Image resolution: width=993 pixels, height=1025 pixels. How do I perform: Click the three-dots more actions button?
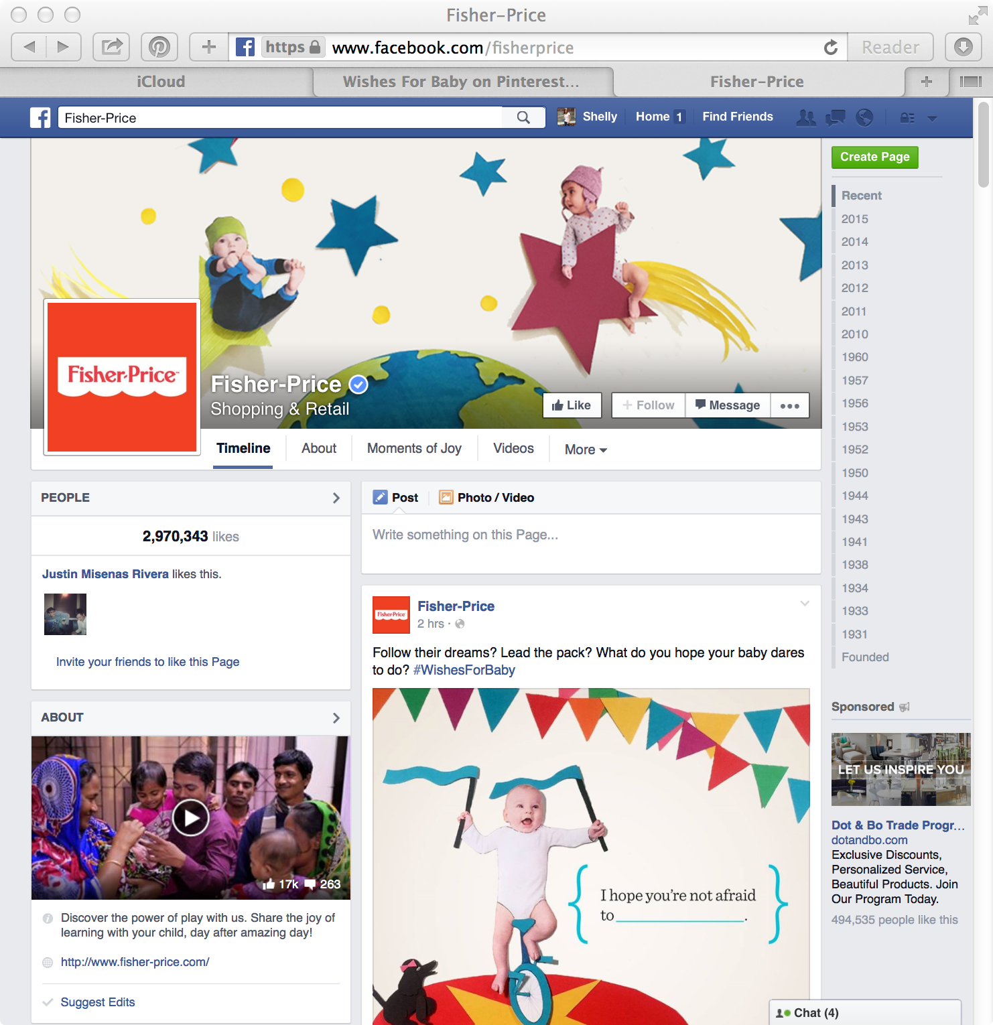coord(790,405)
